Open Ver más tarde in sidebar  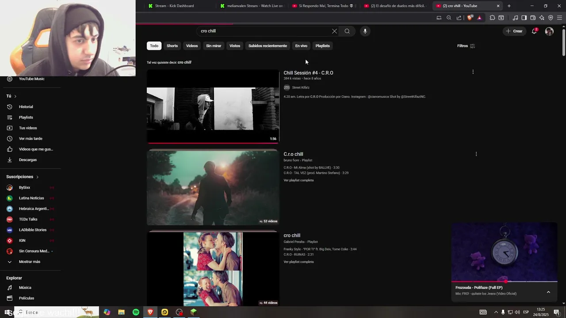[x=30, y=139]
